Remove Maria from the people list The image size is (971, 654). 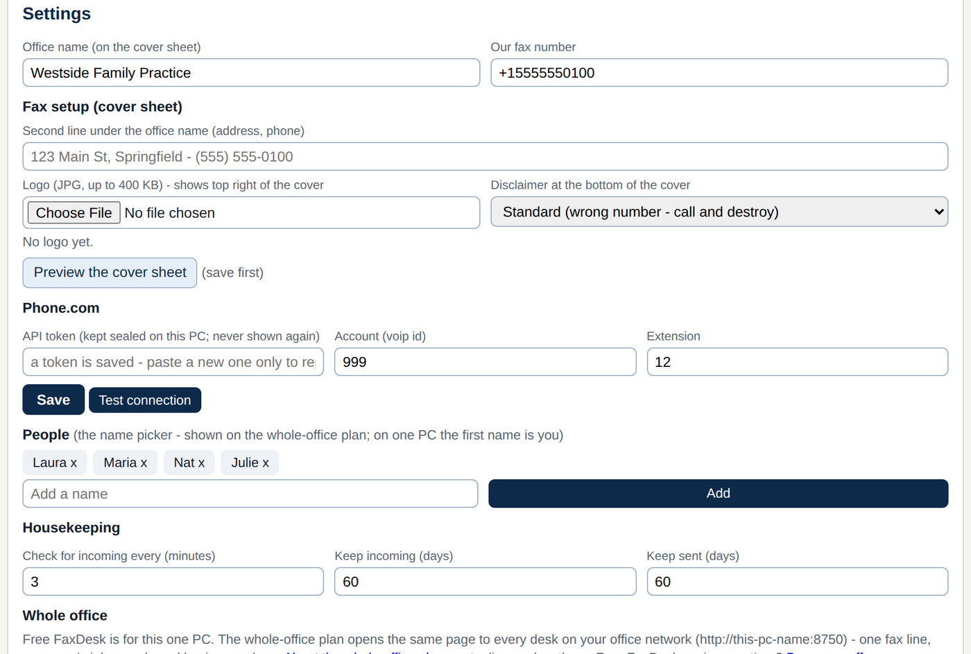126,463
